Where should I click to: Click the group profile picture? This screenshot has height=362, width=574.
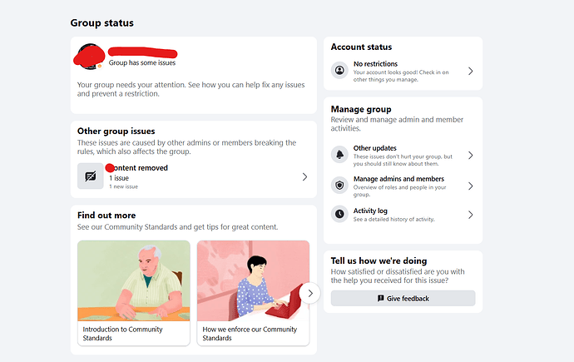[90, 57]
